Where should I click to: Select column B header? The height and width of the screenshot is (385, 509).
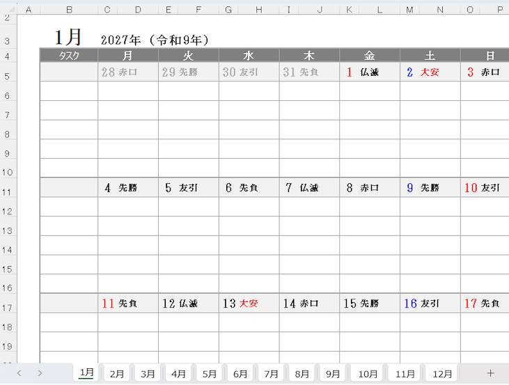click(x=69, y=10)
